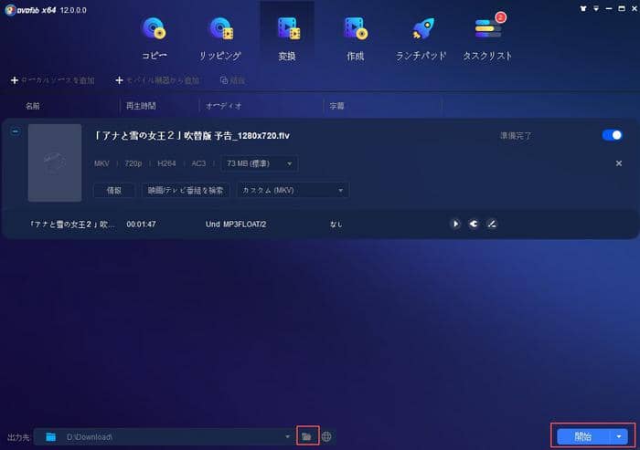Start conversion with 開始 button
Viewport: 640px width, 450px height.
pyautogui.click(x=583, y=437)
